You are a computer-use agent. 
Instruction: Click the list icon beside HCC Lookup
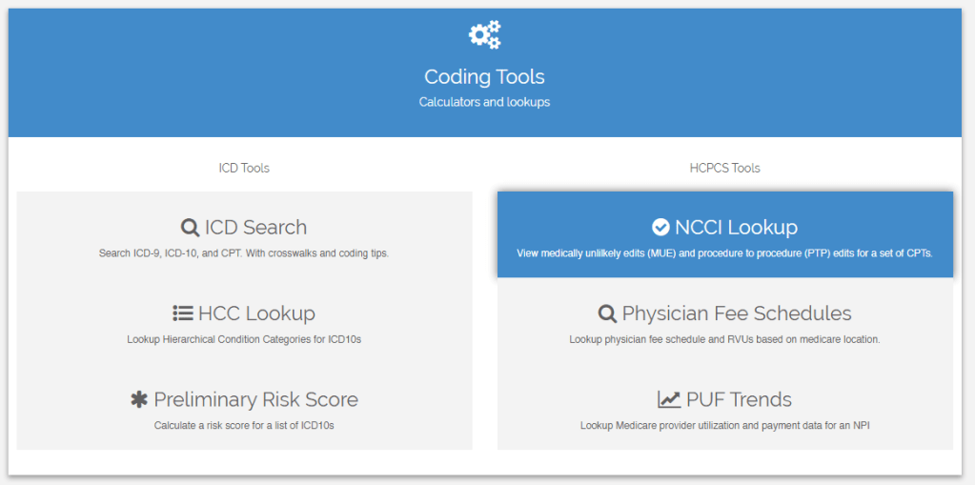click(x=183, y=313)
